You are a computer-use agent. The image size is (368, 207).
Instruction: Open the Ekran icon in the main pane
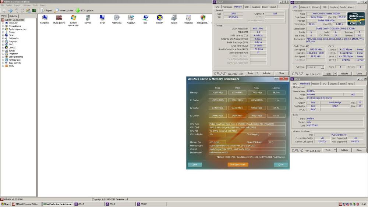[102, 19]
